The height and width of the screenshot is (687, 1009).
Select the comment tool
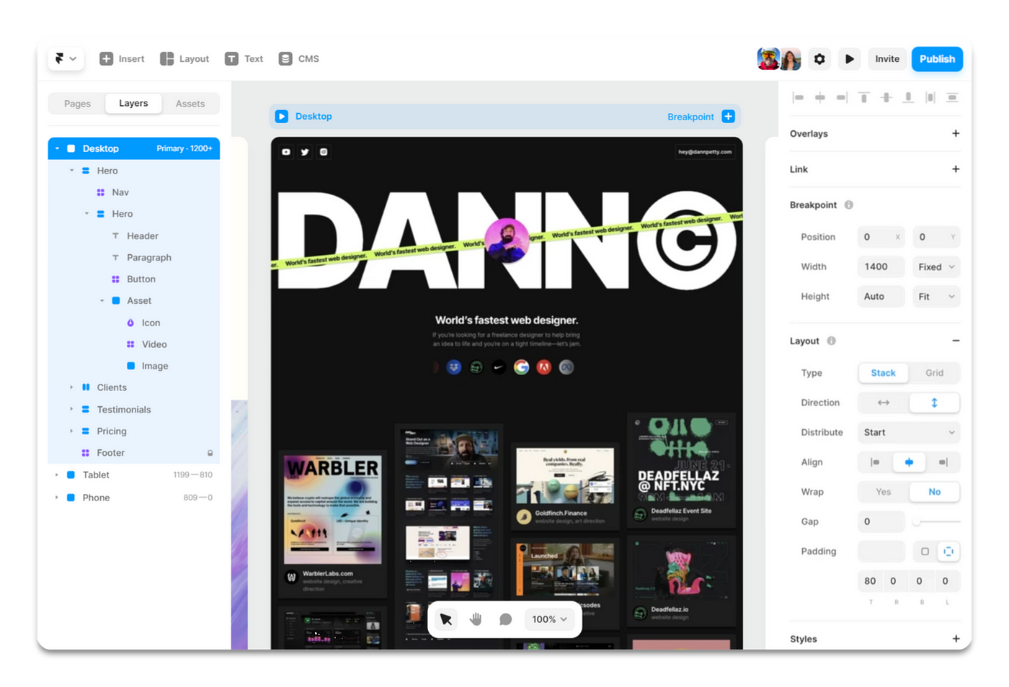coord(506,619)
